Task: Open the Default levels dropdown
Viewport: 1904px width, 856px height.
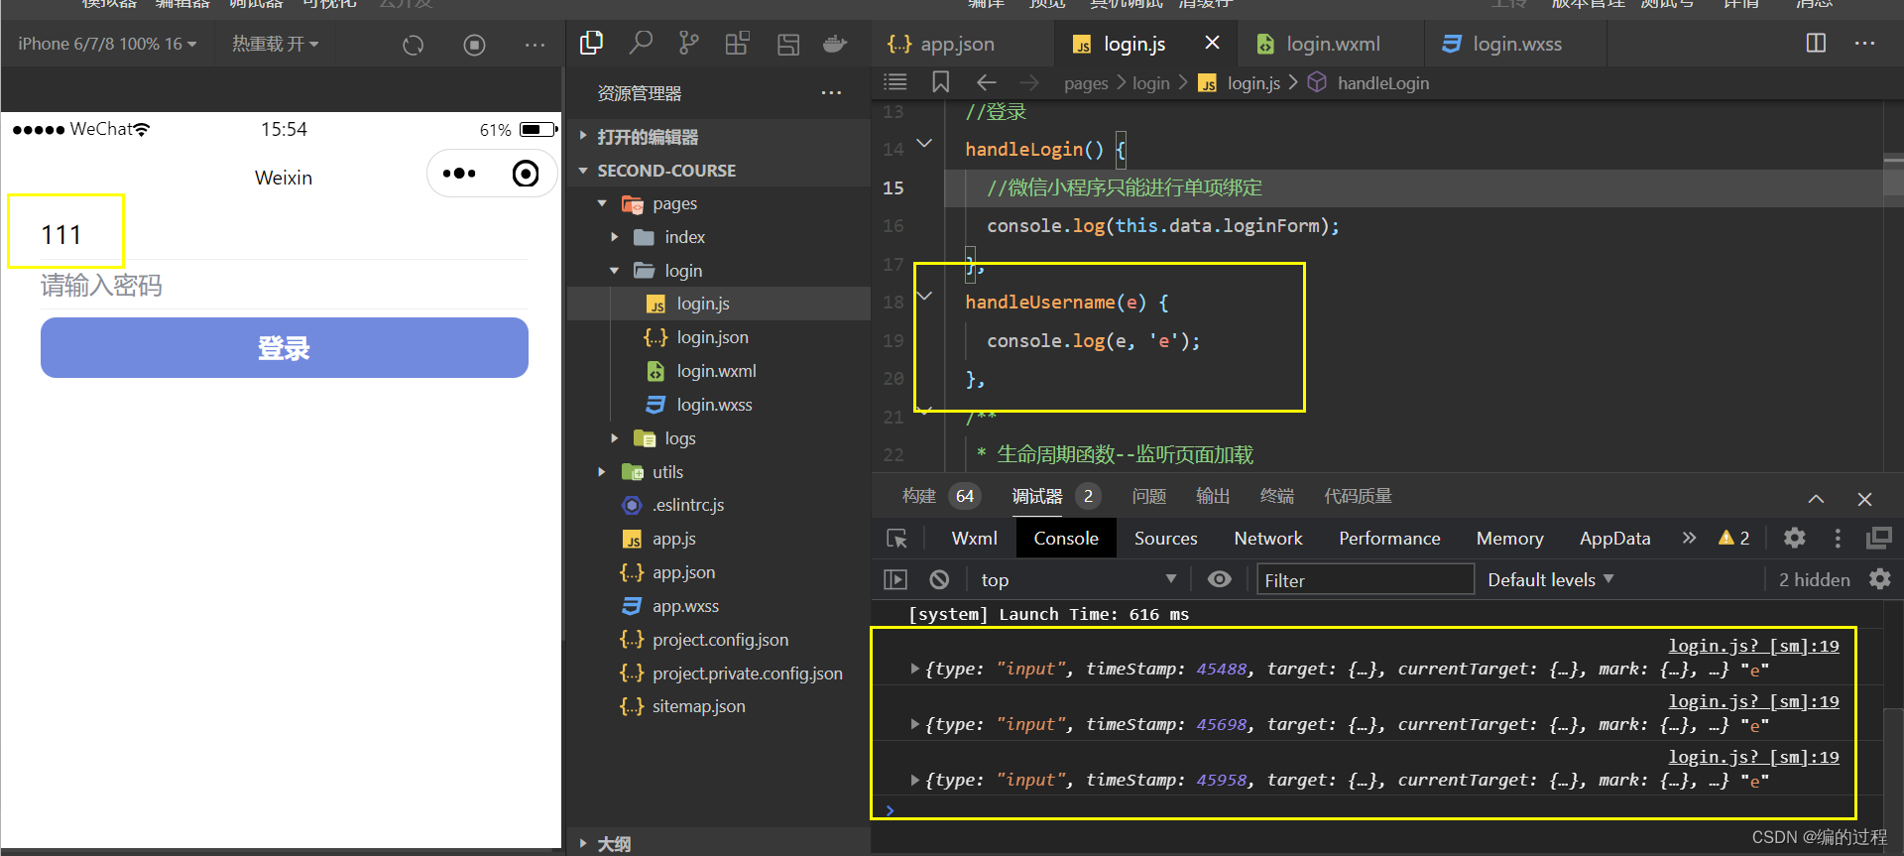Action: [x=1550, y=579]
